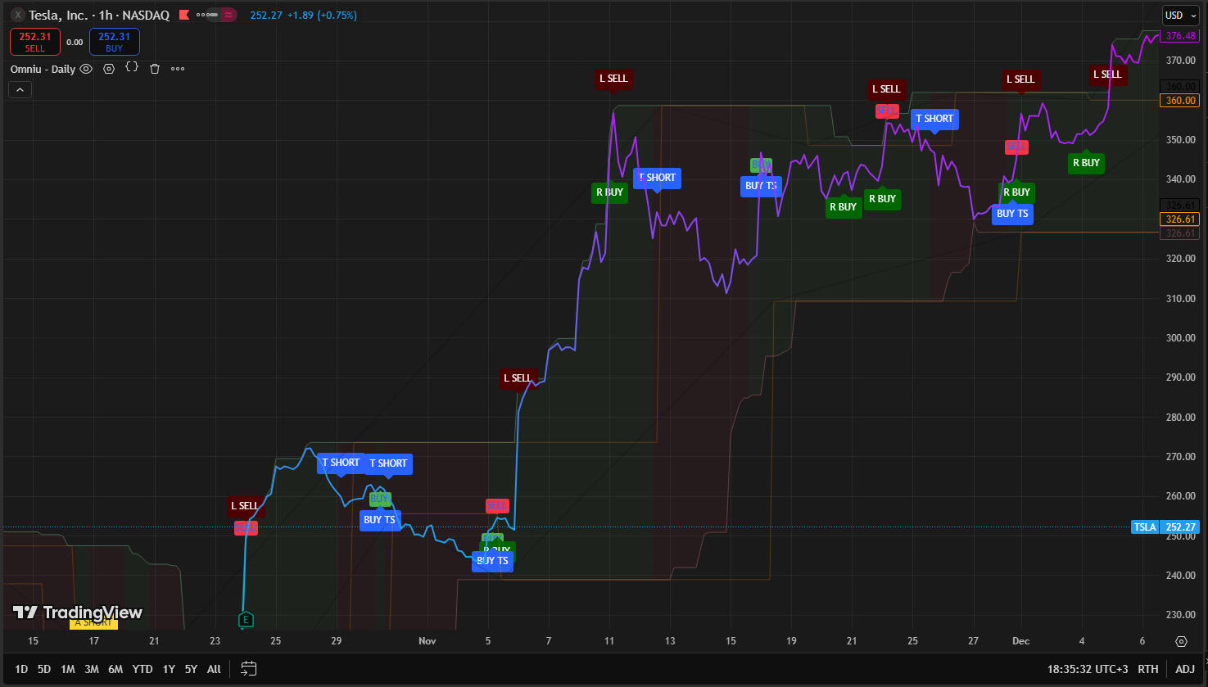The image size is (1208, 687).
Task: Click the Omniu - Daily indicator title
Action: 43,69
